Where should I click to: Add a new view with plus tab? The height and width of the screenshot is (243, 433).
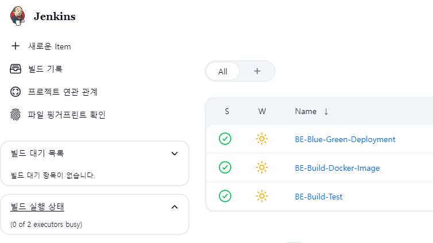pos(257,71)
